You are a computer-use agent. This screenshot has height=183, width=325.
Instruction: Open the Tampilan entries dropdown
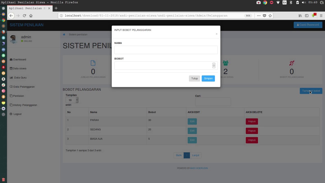[72, 100]
